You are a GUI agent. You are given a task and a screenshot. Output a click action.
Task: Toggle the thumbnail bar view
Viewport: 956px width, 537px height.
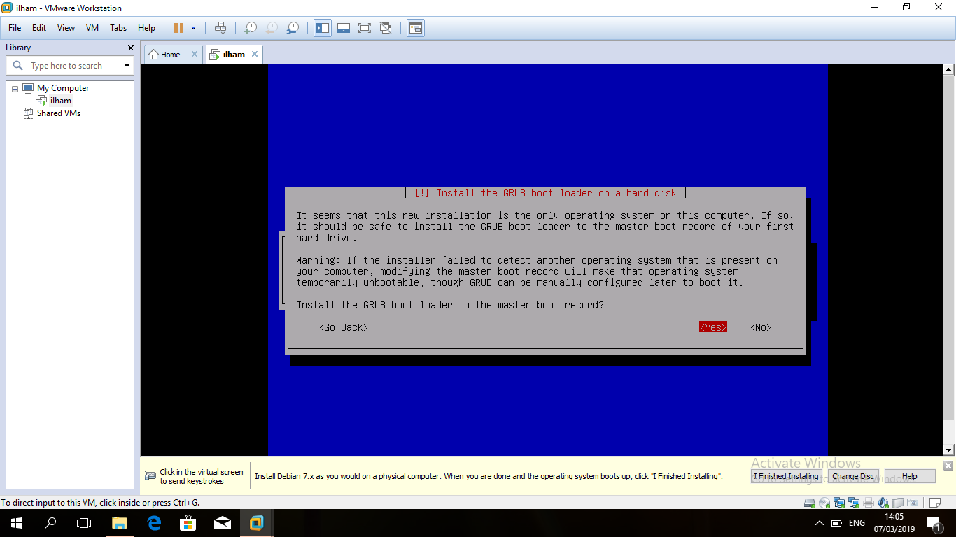[x=344, y=28]
